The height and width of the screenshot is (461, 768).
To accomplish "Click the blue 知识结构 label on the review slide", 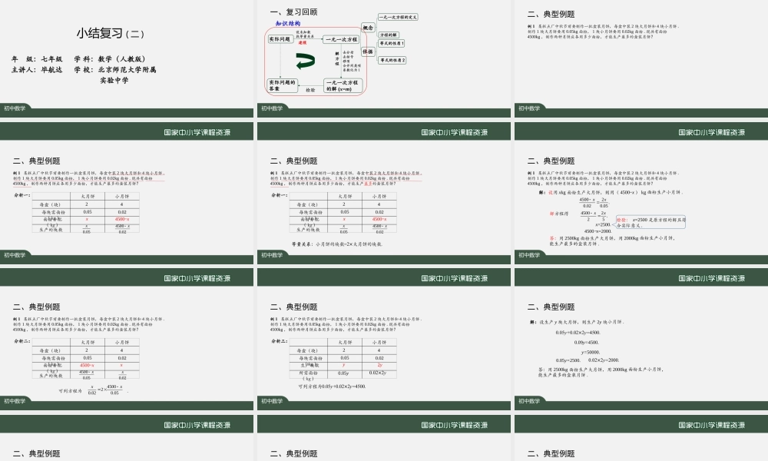I will [288, 22].
